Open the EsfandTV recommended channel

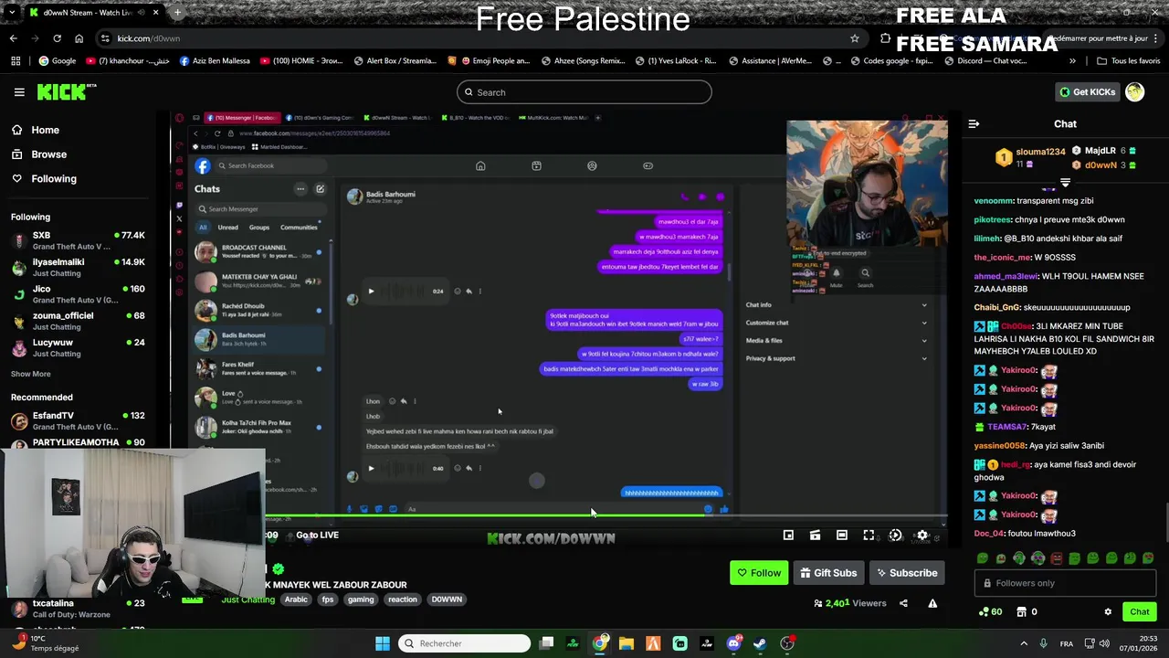tap(78, 420)
